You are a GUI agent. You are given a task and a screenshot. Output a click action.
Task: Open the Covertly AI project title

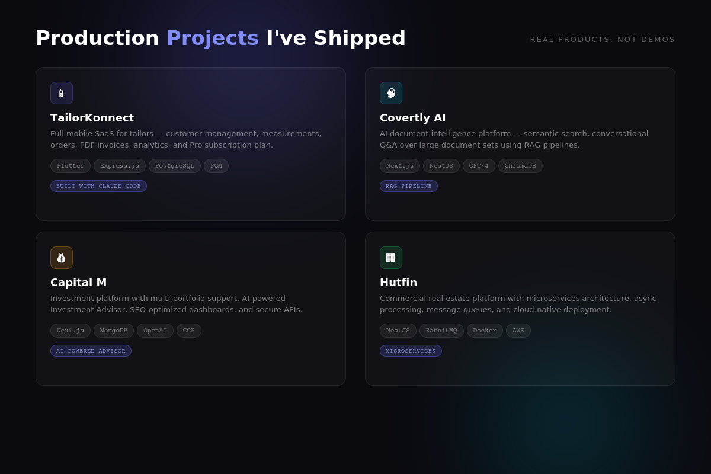coord(412,117)
